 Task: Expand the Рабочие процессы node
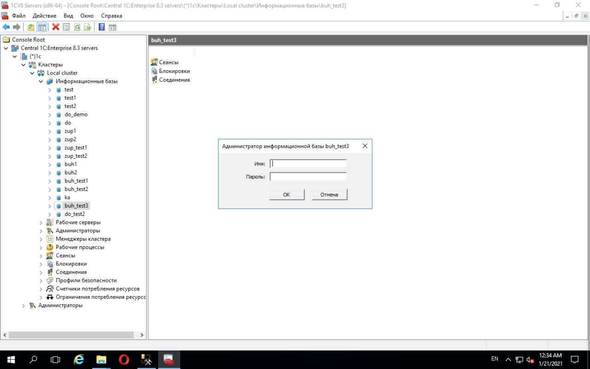41,247
